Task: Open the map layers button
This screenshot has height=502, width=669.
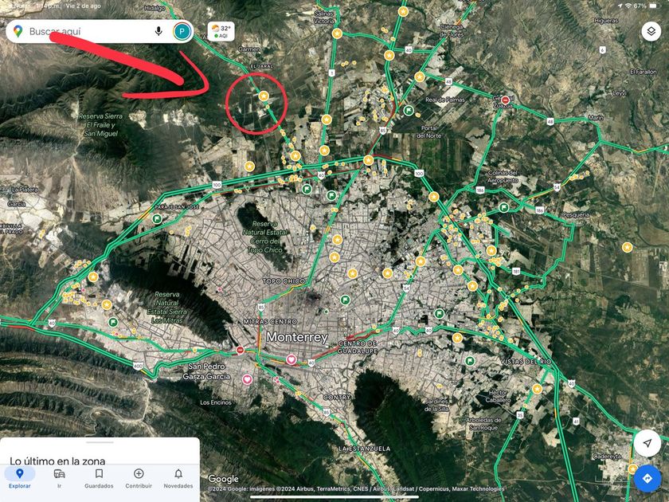Action: tap(651, 31)
